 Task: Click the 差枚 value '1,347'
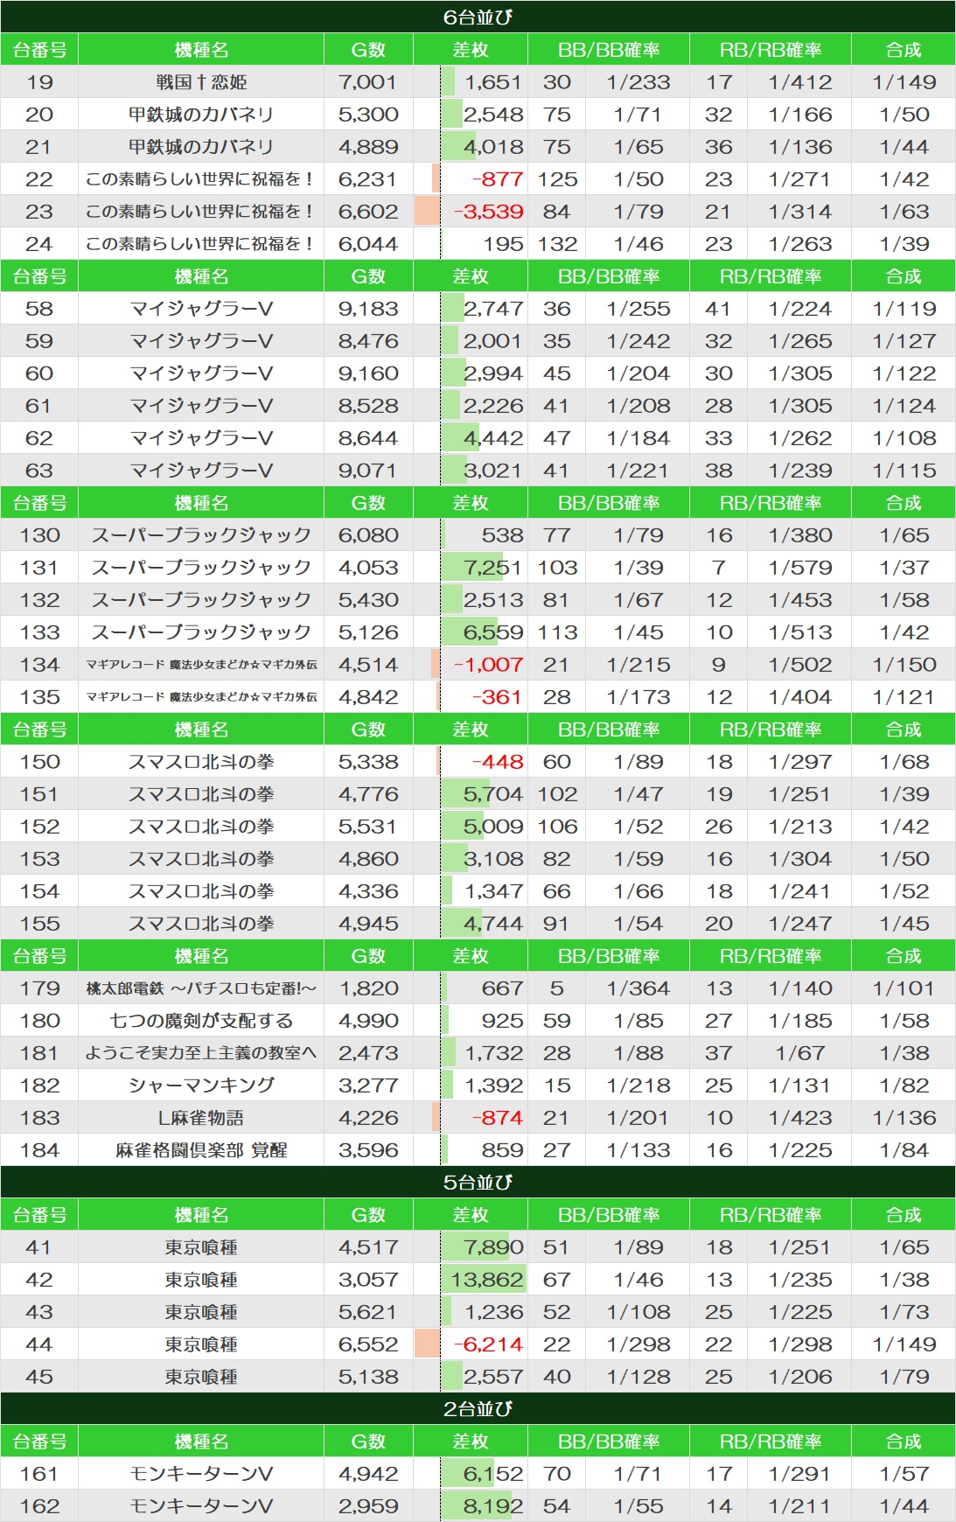click(x=493, y=891)
